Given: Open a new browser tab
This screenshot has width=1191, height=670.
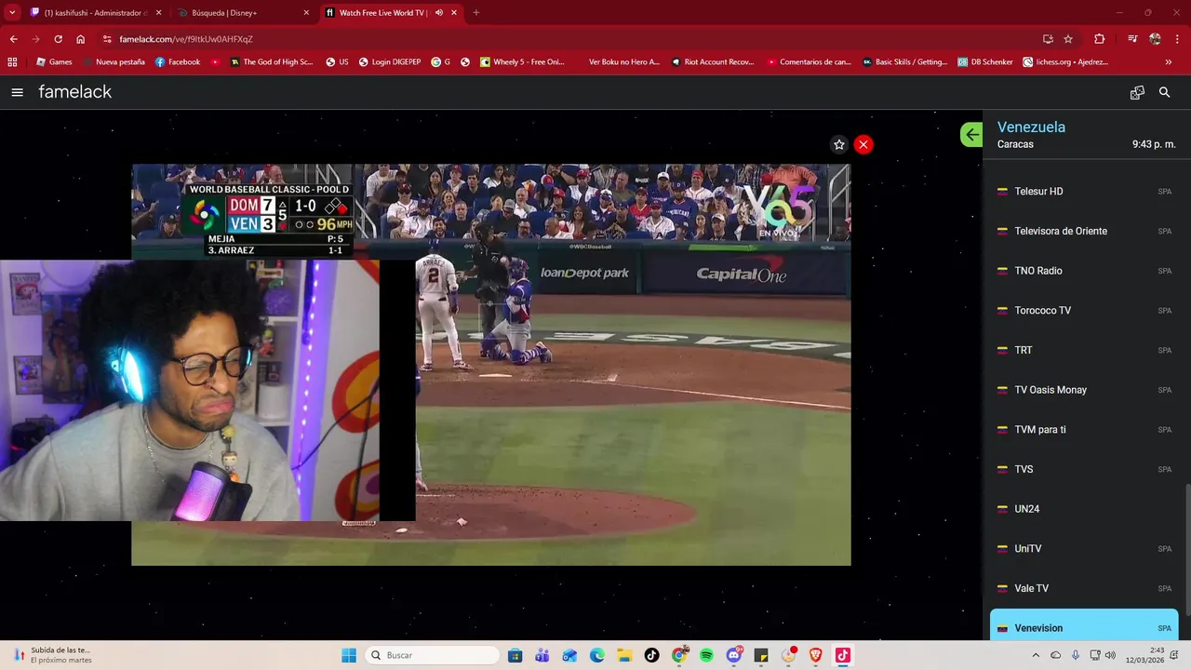Looking at the screenshot, I should tap(476, 13).
